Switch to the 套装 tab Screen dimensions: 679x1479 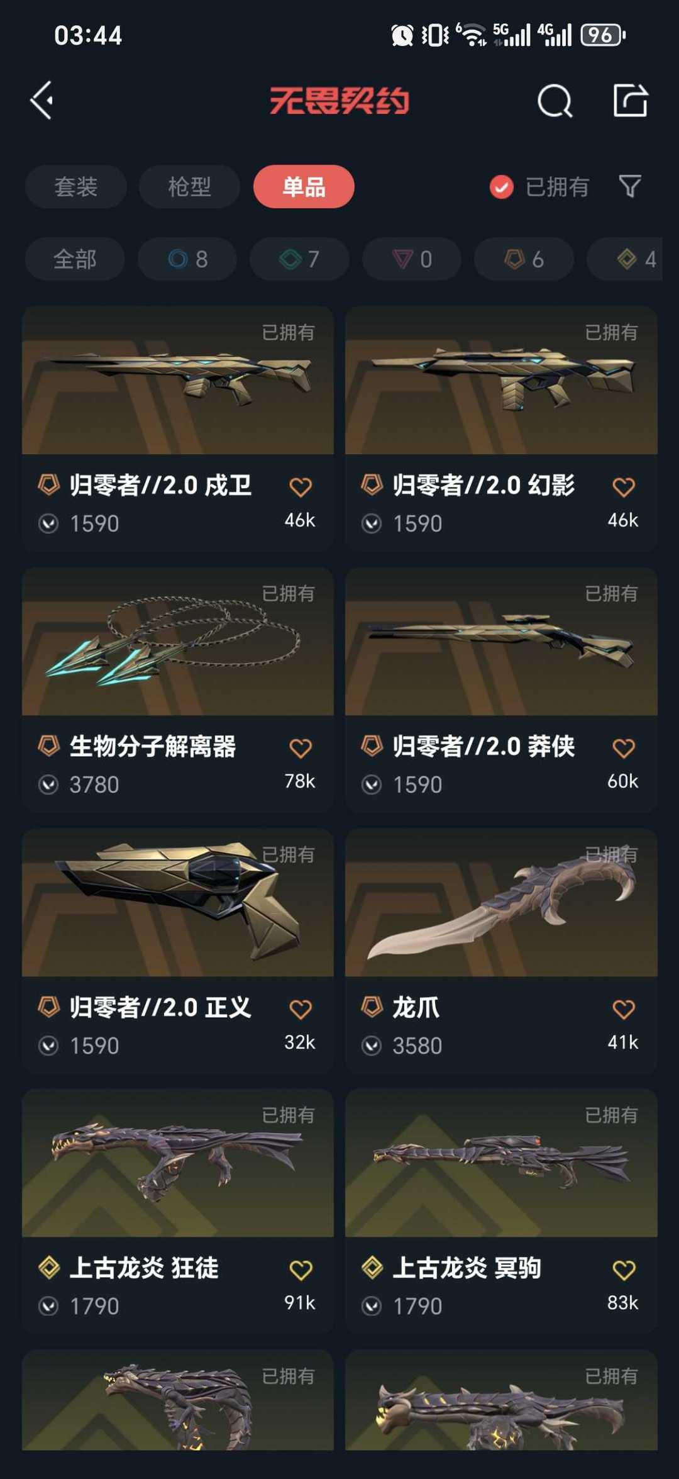point(76,187)
